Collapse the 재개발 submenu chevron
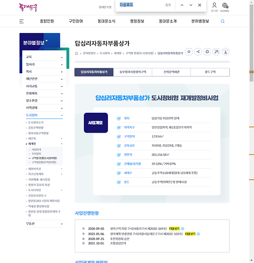The height and width of the screenshot is (263, 254). point(62,144)
